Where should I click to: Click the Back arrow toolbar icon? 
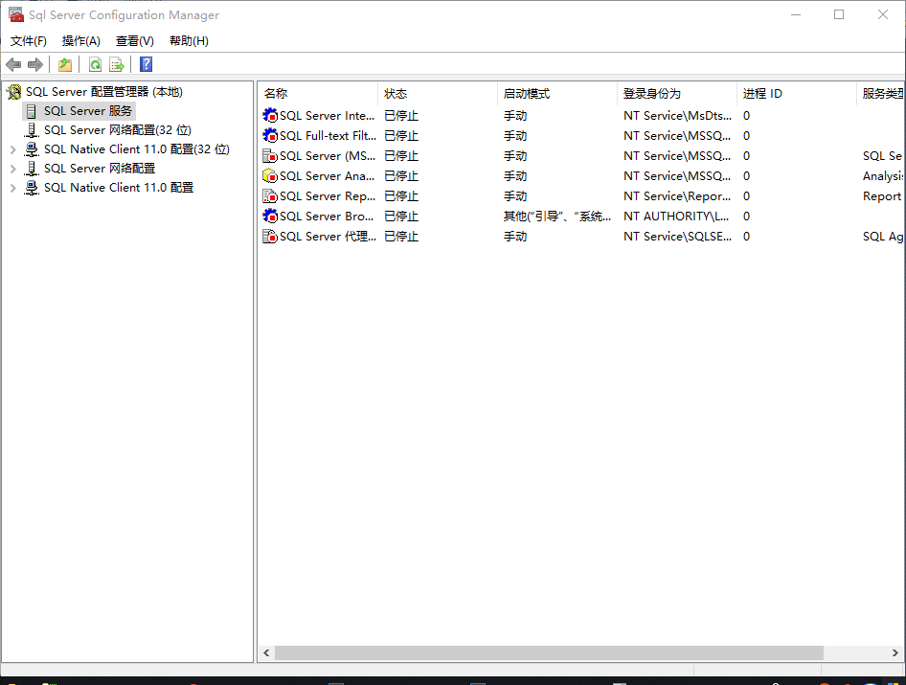[x=13, y=65]
